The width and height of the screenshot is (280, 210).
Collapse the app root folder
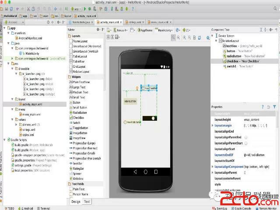4,28
